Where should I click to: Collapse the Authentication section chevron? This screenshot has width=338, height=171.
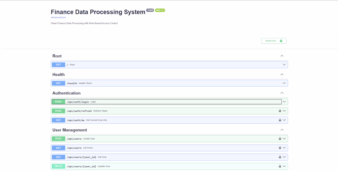pyautogui.click(x=282, y=93)
